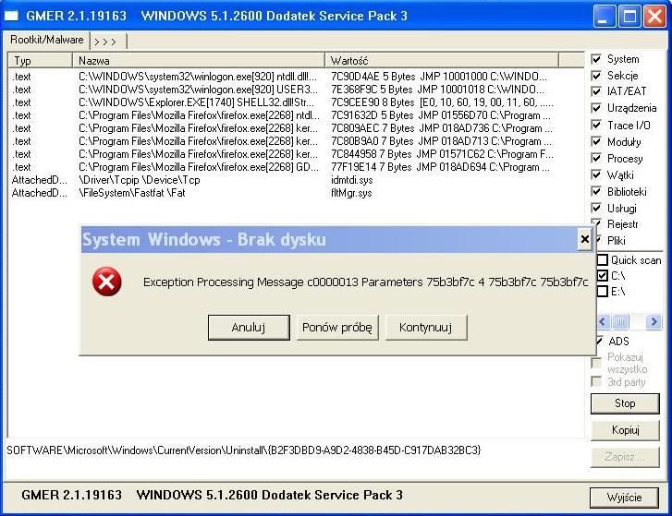Open the >>> tab
Image resolution: width=672 pixels, height=516 pixels.
pyautogui.click(x=109, y=41)
